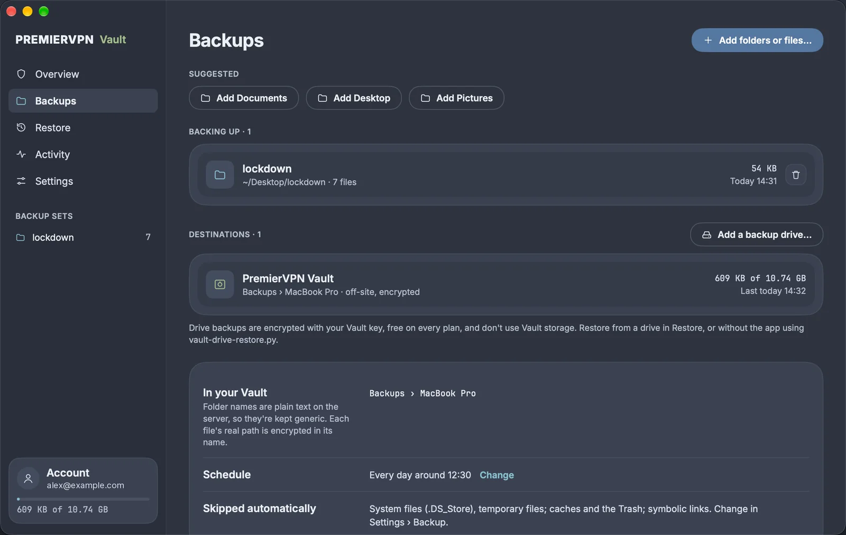Click the plus icon in Add folders button

pyautogui.click(x=708, y=40)
